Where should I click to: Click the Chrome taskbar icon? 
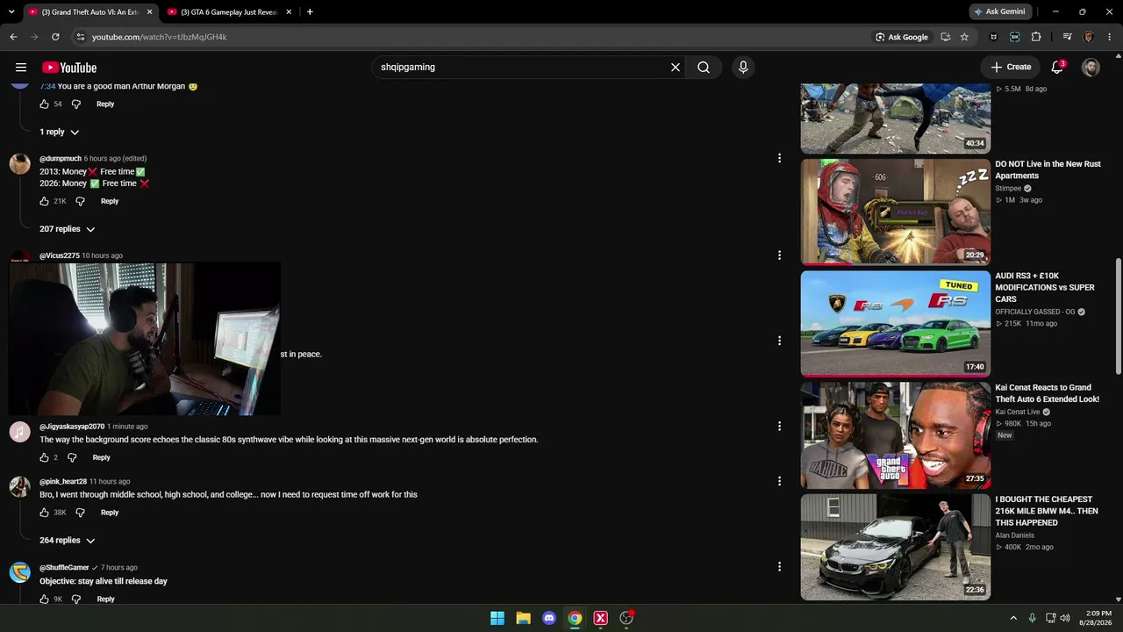(575, 618)
